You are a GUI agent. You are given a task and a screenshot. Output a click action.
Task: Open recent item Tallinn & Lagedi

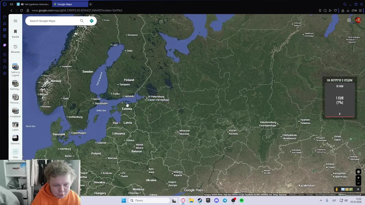pyautogui.click(x=15, y=70)
